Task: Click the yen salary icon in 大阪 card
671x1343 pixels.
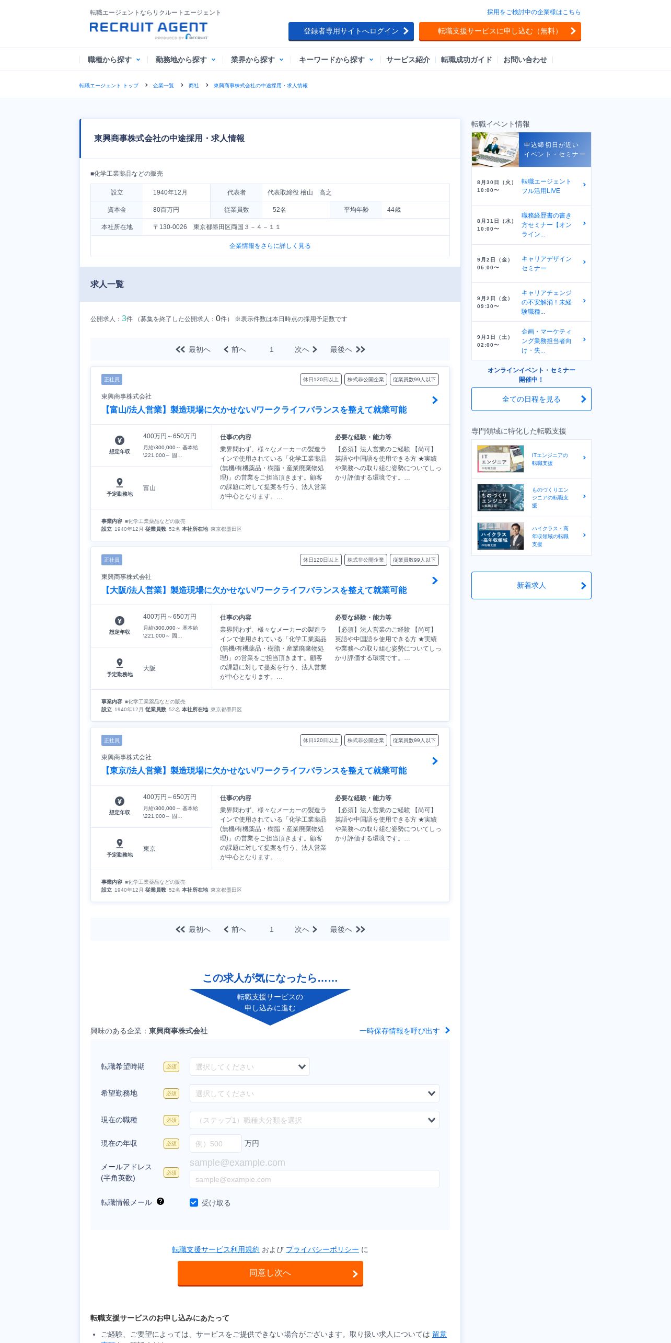Action: 120,621
